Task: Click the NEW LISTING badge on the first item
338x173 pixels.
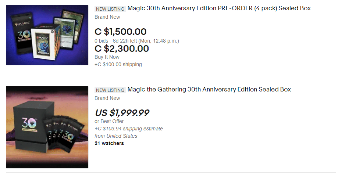Action: (x=110, y=8)
